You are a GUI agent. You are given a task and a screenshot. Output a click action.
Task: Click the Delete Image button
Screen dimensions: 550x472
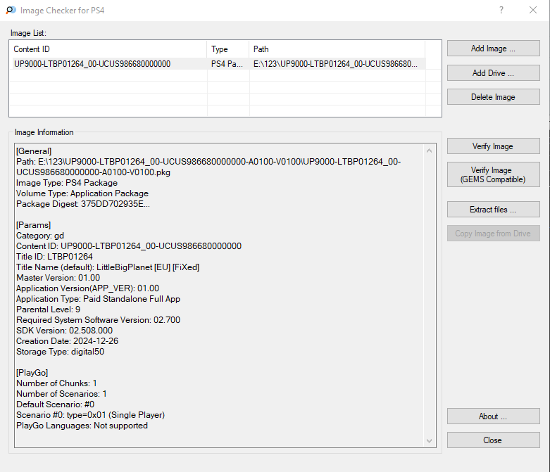[x=493, y=96]
